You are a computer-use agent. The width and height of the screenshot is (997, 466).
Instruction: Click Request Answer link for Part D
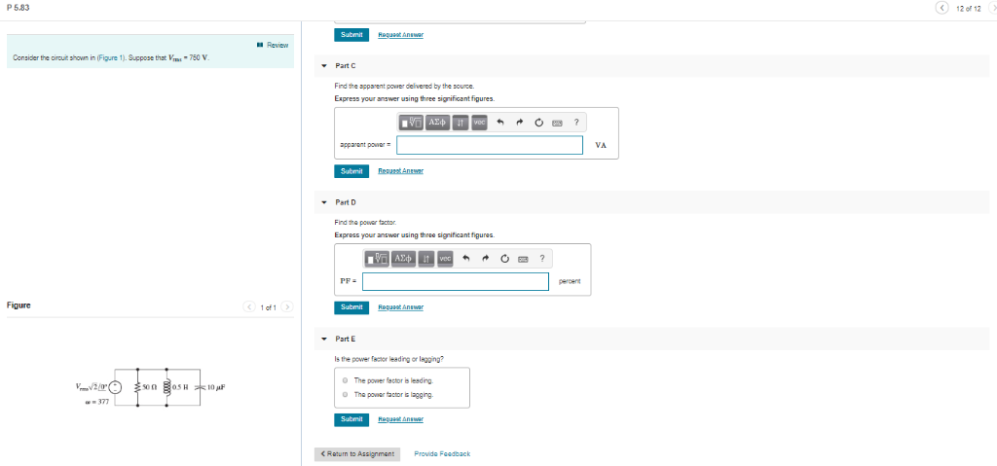400,307
